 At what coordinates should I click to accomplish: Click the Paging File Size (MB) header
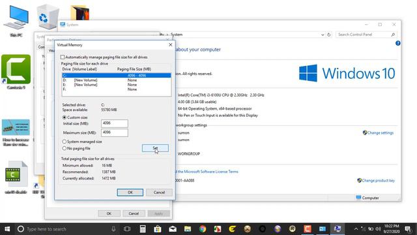click(134, 69)
